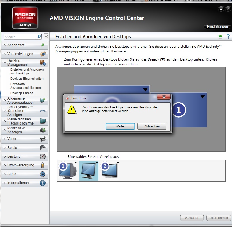
Task: Collapse the Desktop-Management section
Action: tap(5, 63)
